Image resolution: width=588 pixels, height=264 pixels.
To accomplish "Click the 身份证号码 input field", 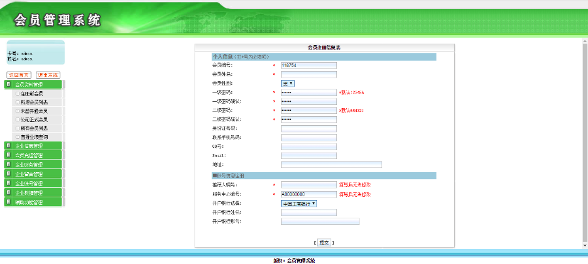I will tap(309, 128).
